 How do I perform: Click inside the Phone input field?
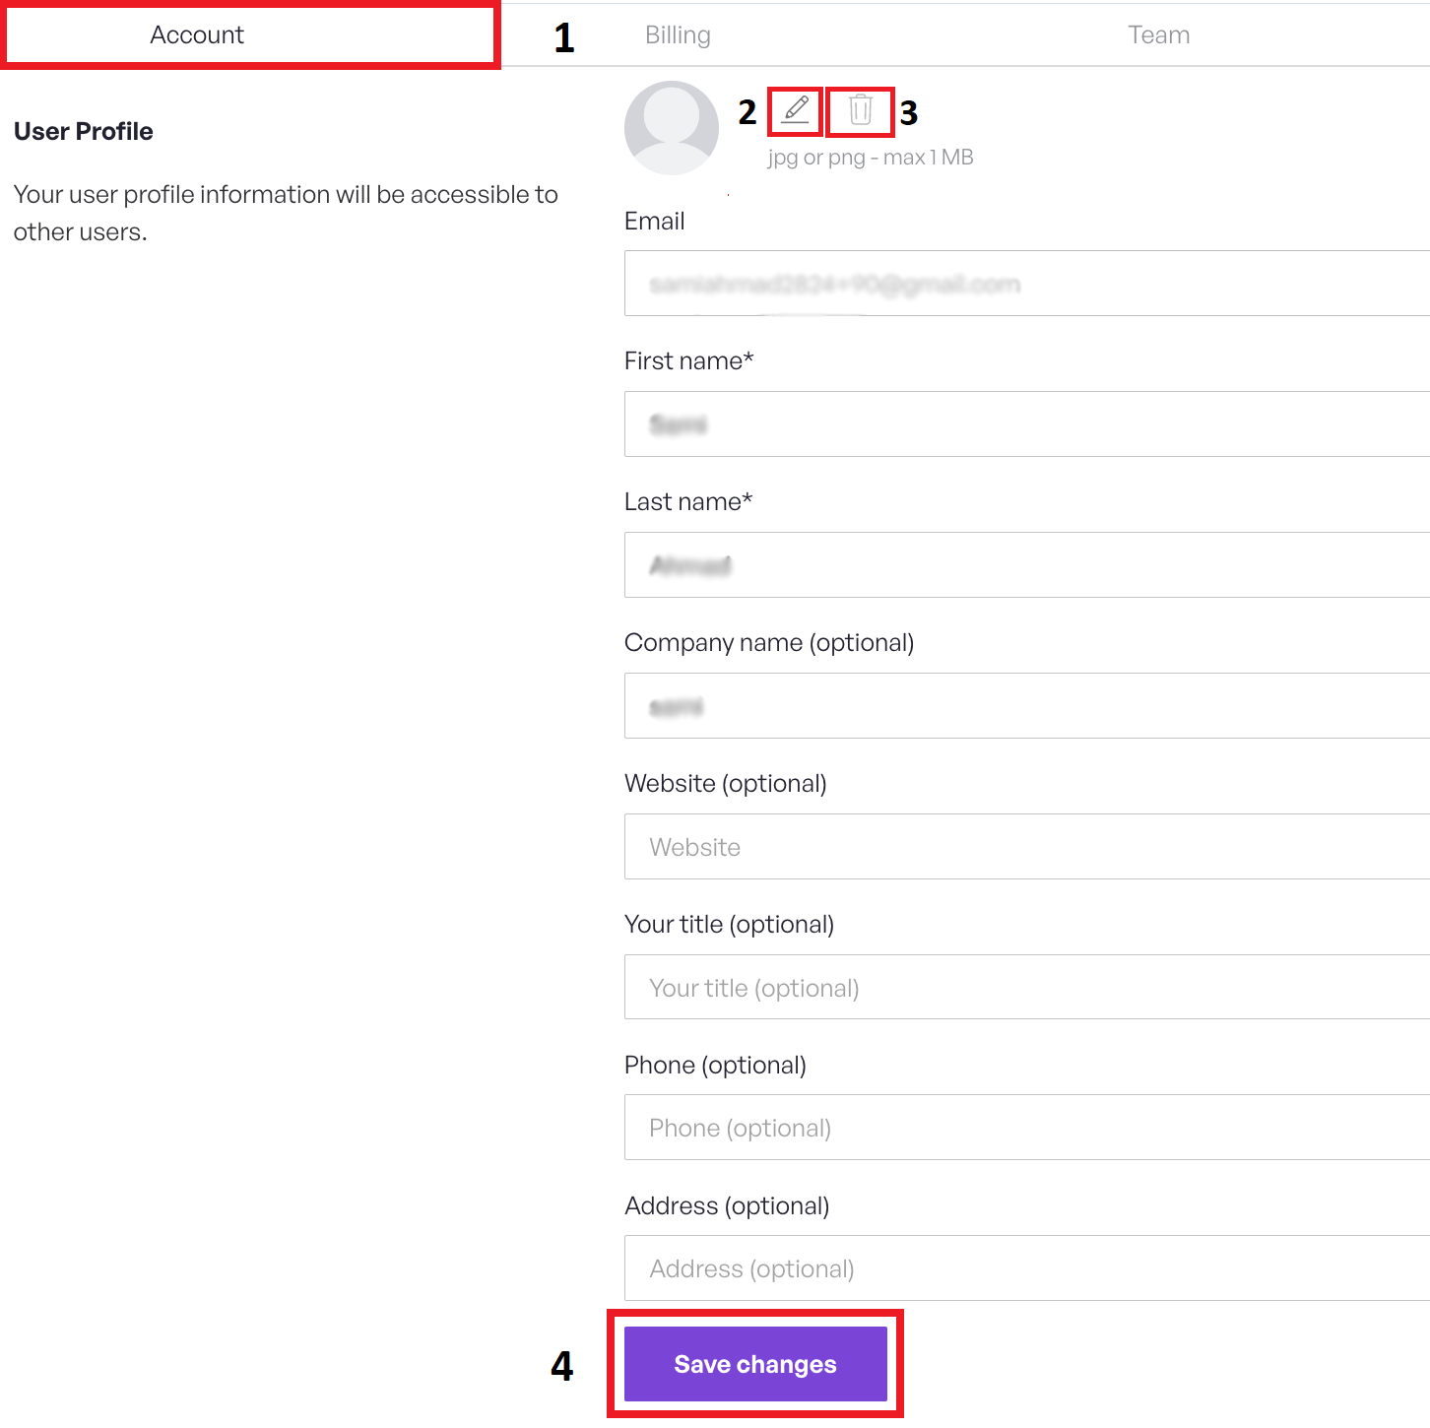click(x=1024, y=1128)
